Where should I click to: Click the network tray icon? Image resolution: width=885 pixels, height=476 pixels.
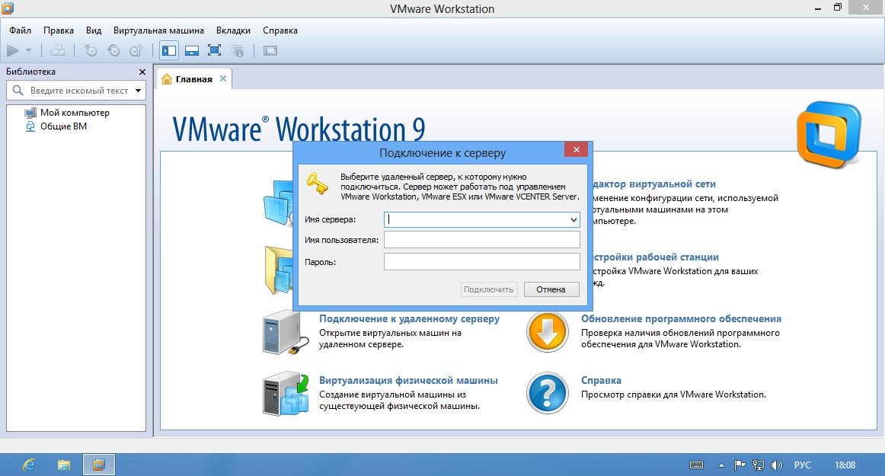pos(758,465)
